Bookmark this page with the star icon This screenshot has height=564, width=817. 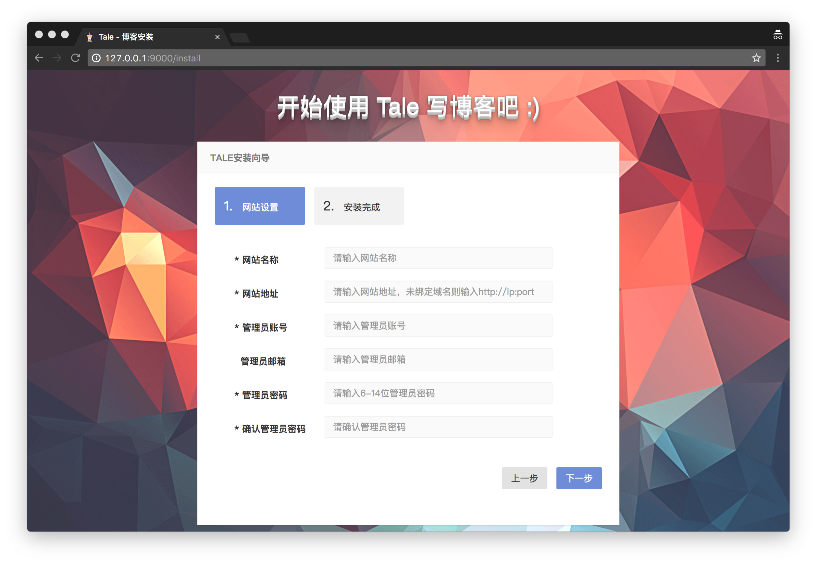[756, 58]
